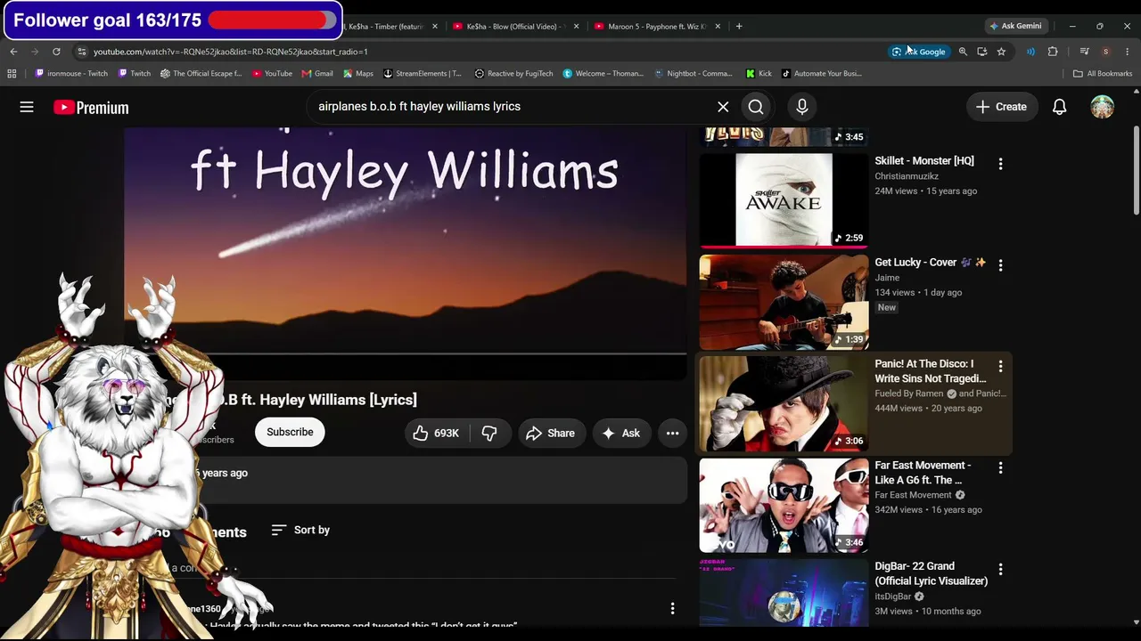The width and height of the screenshot is (1141, 641).
Task: Close the Ke$ha - Blow tab
Action: [576, 27]
